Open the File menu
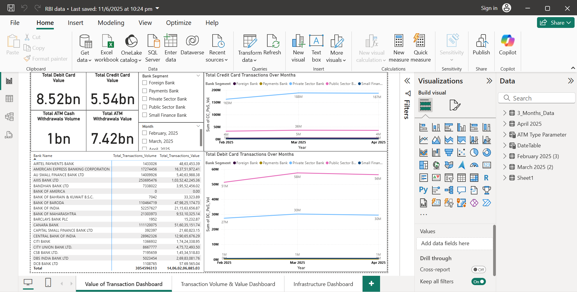The width and height of the screenshot is (577, 292). (15, 23)
